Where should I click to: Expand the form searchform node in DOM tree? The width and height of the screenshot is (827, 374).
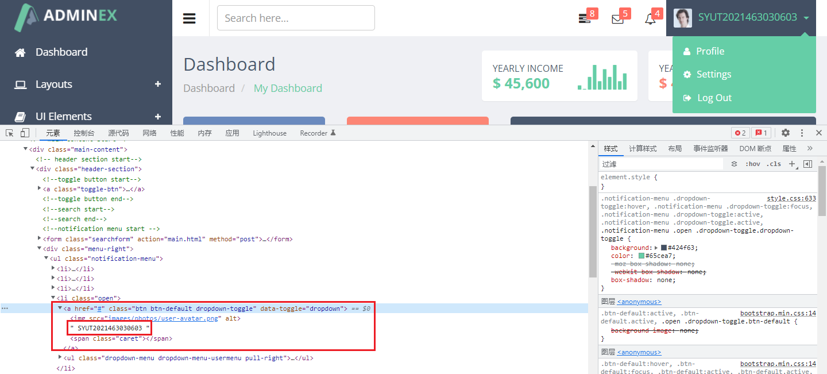click(40, 238)
